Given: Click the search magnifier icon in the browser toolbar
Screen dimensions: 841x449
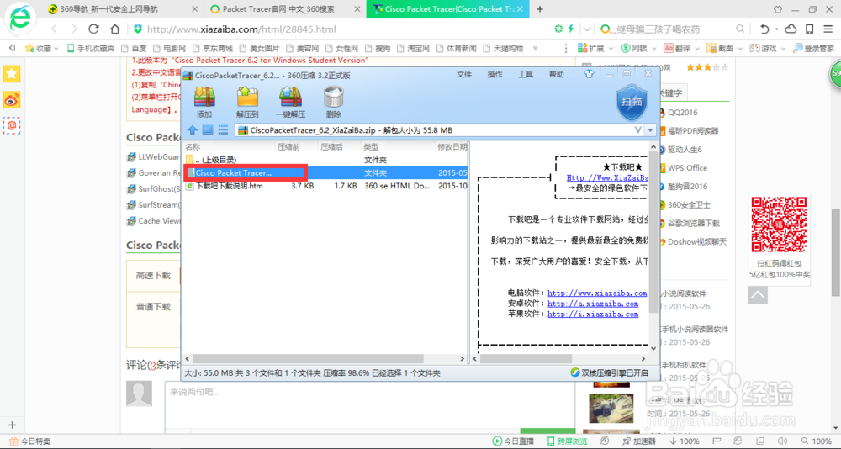Looking at the screenshot, I should tap(740, 29).
